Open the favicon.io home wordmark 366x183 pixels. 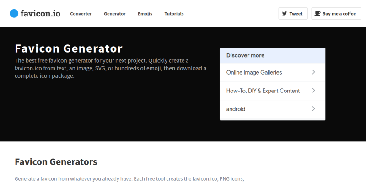click(40, 14)
